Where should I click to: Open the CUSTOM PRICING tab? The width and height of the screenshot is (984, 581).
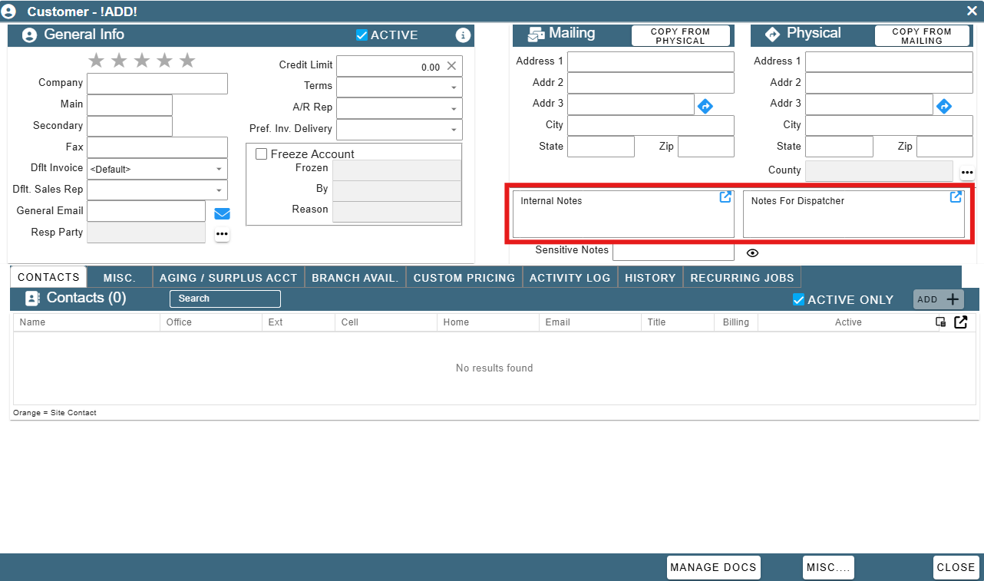(464, 278)
